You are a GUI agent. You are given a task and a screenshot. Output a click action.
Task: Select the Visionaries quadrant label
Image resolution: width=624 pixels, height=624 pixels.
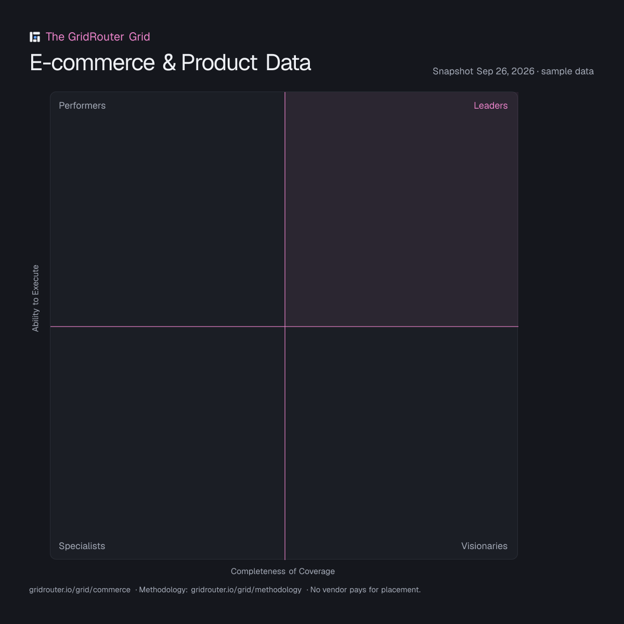click(484, 546)
